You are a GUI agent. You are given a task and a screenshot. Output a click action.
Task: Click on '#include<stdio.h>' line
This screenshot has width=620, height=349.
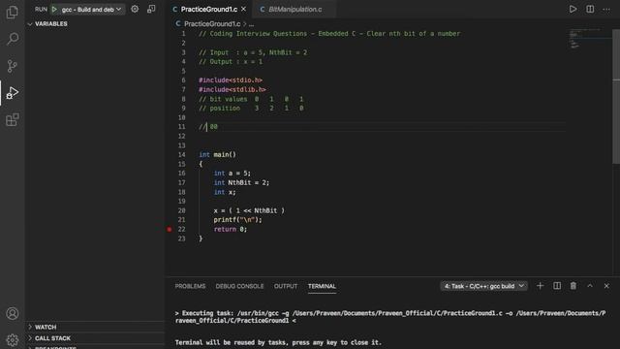231,80
